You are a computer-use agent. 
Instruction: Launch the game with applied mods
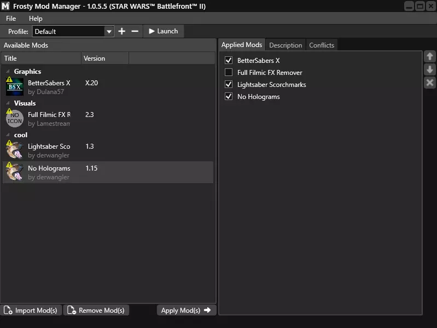164,31
